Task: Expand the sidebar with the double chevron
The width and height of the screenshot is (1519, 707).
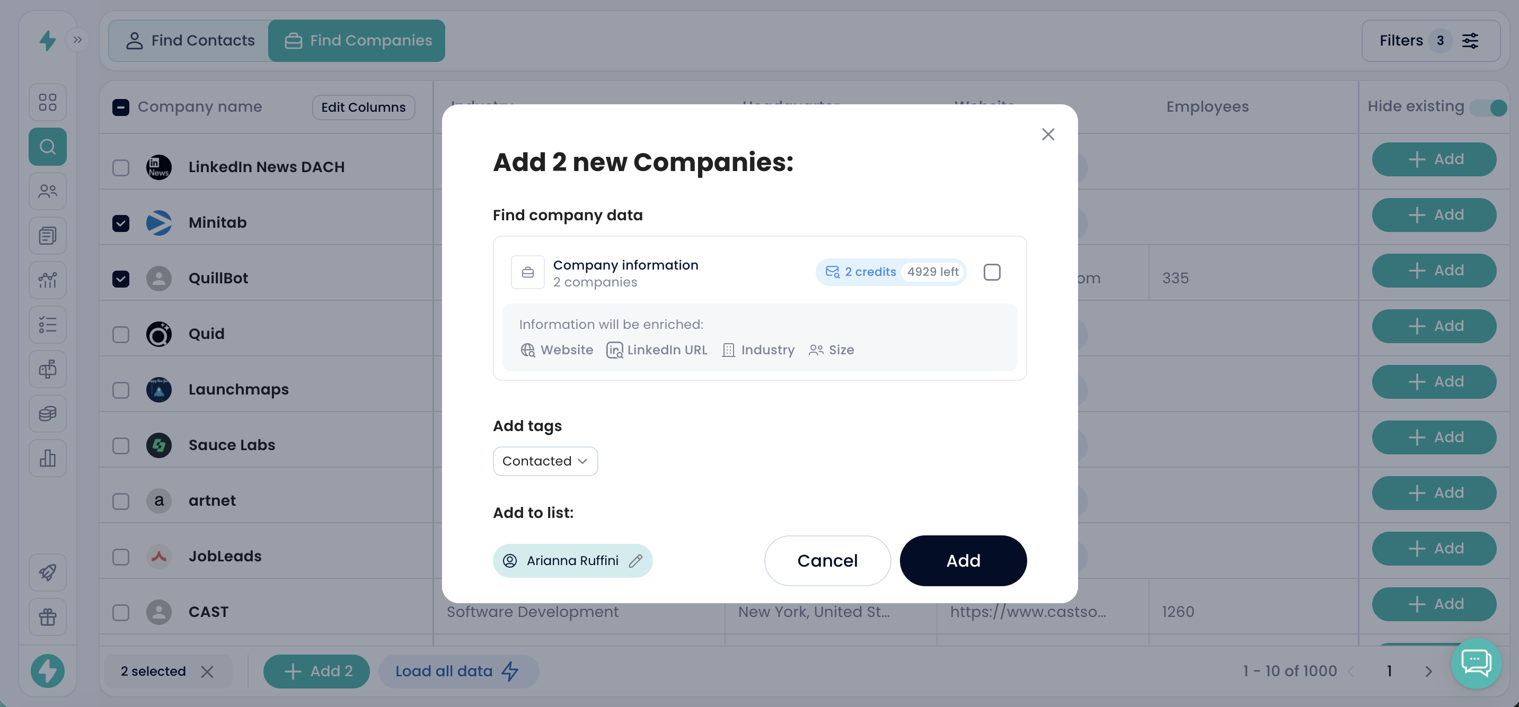Action: [x=77, y=40]
